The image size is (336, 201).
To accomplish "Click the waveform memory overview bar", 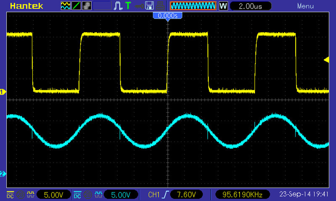I will pyautogui.click(x=193, y=6).
